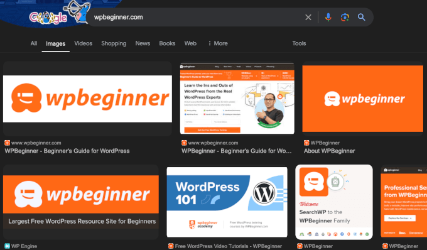Open the WordPress 101 thumbnail

point(227,202)
